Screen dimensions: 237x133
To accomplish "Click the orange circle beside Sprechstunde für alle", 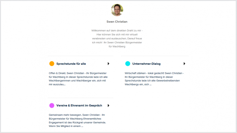I will 52,63.
